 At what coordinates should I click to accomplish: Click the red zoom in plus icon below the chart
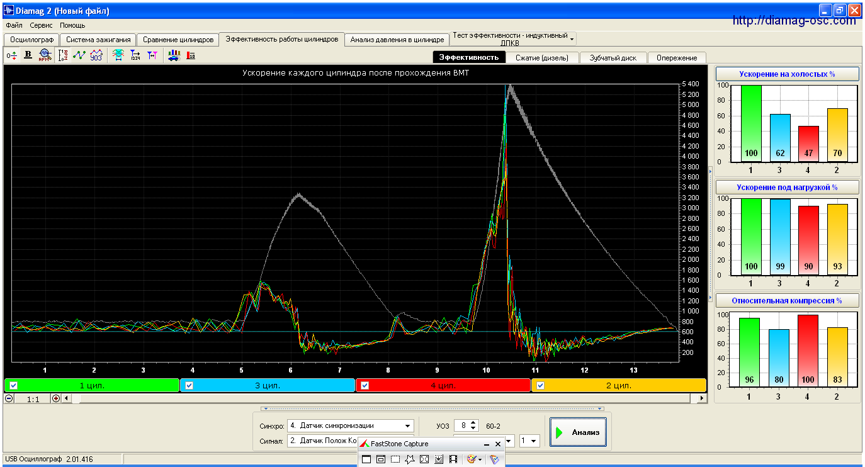coord(56,398)
